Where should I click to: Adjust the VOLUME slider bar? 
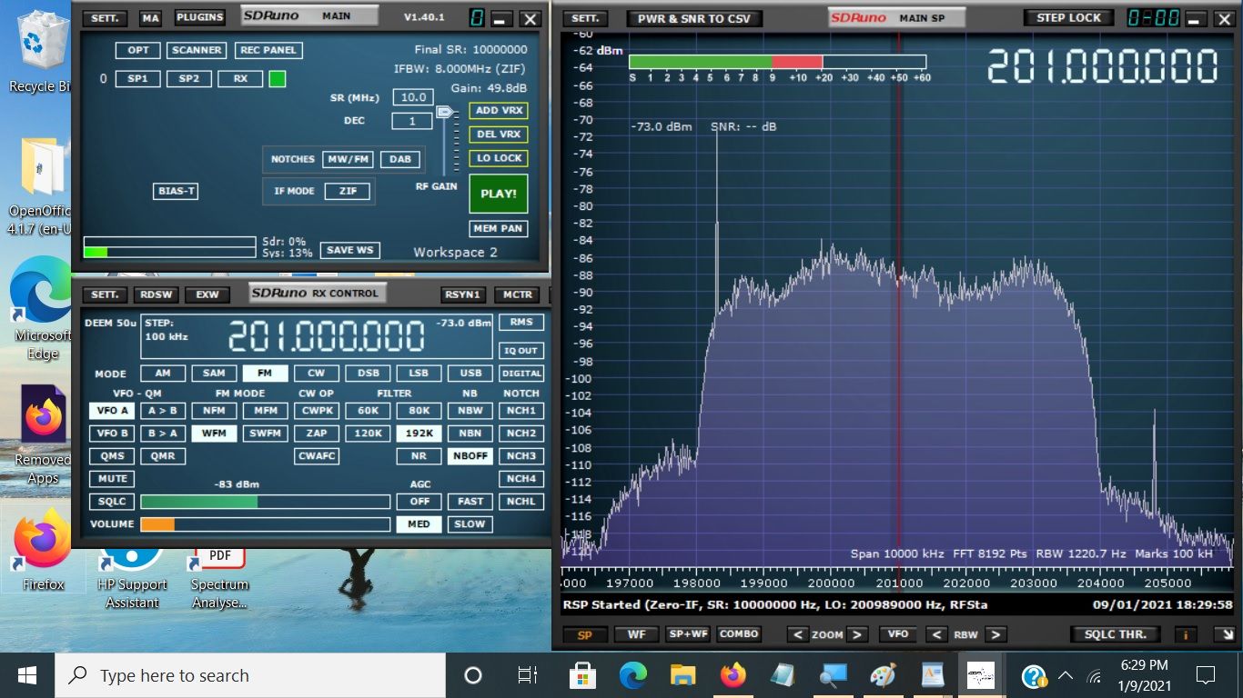pyautogui.click(x=265, y=524)
